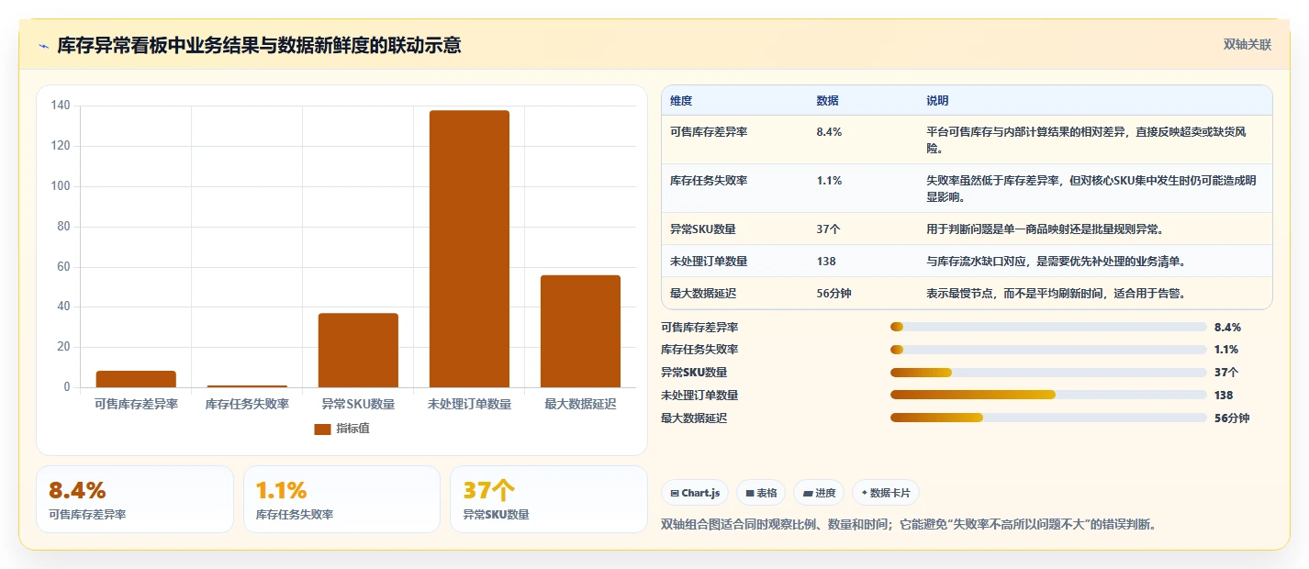This screenshot has width=1309, height=569.
Task: Click the 库存任务失败率 label on the x-axis
Action: point(247,404)
